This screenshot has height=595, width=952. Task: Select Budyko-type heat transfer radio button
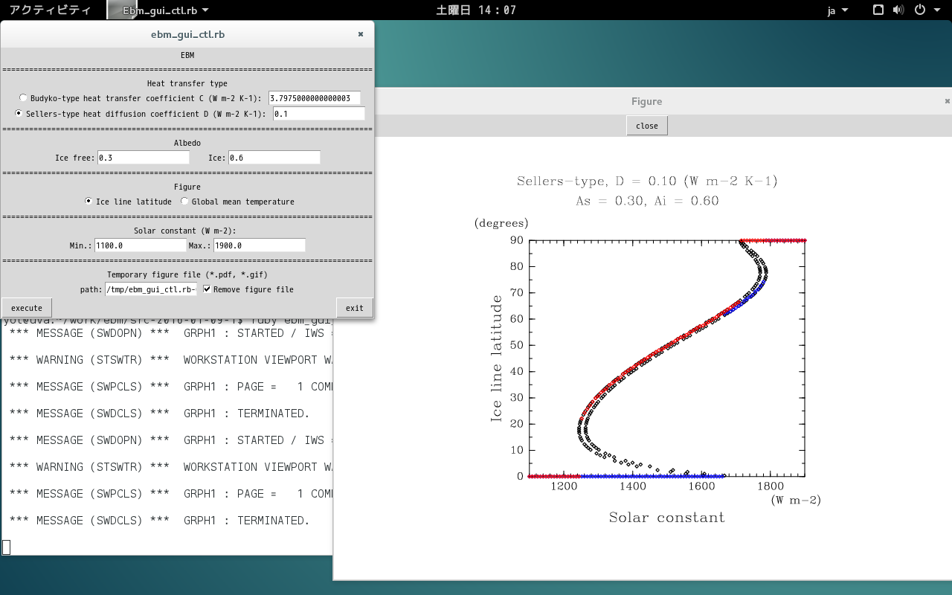pos(23,98)
